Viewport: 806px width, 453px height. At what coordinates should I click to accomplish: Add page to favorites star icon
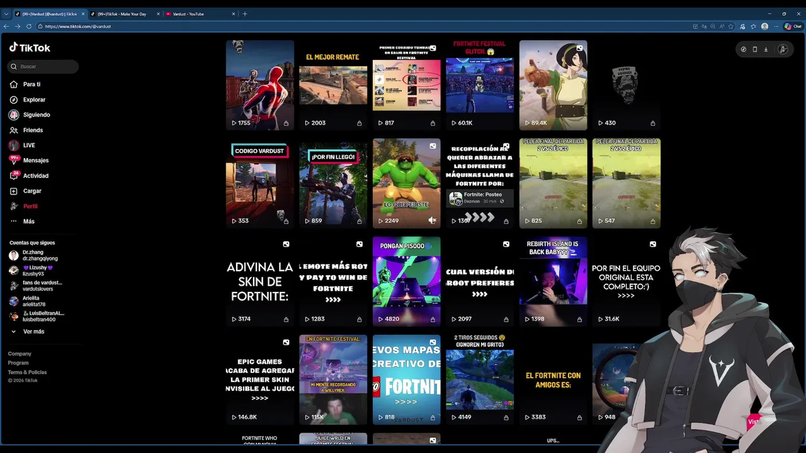pos(730,26)
